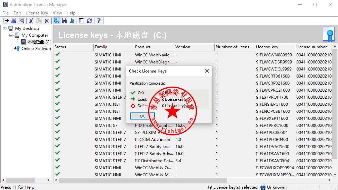Viewport: 338px width, 190px height.
Task: Click the Cut scissors icon
Action: pyautogui.click(x=31, y=21)
